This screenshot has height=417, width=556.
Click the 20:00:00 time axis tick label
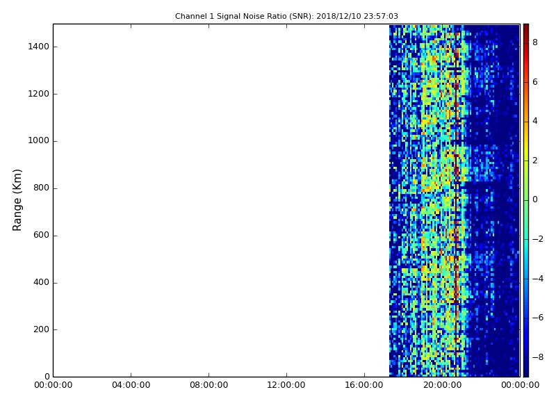pos(442,386)
